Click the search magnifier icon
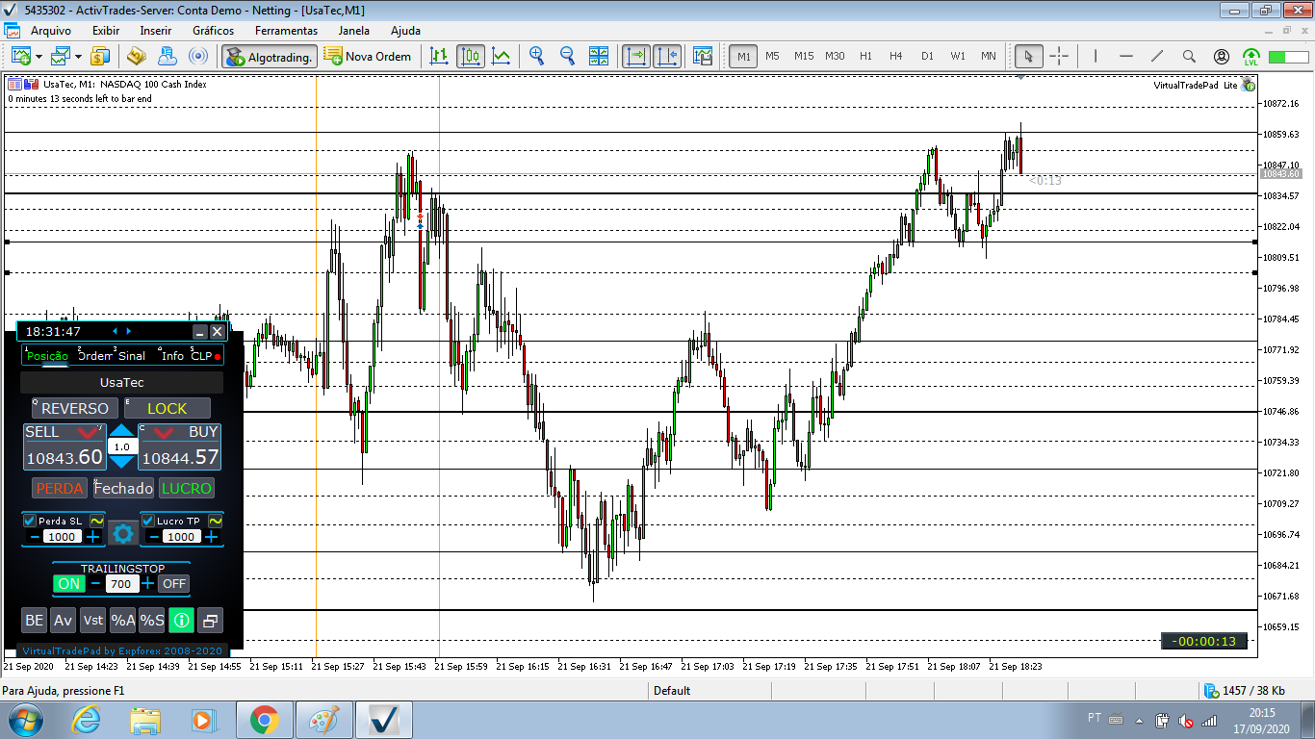Image resolution: width=1315 pixels, height=739 pixels. tap(1189, 56)
